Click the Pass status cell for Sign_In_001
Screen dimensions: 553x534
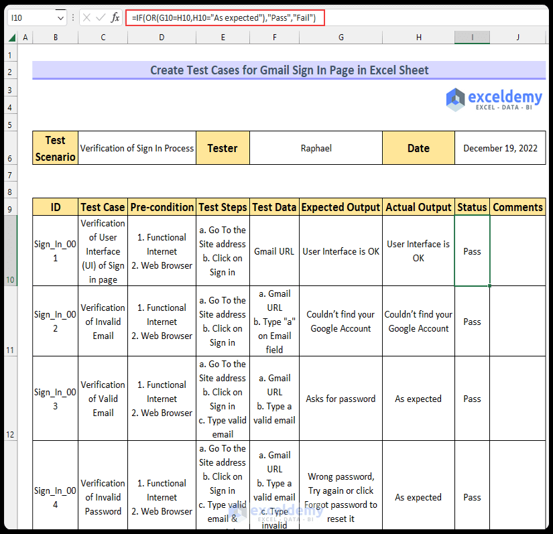point(472,251)
